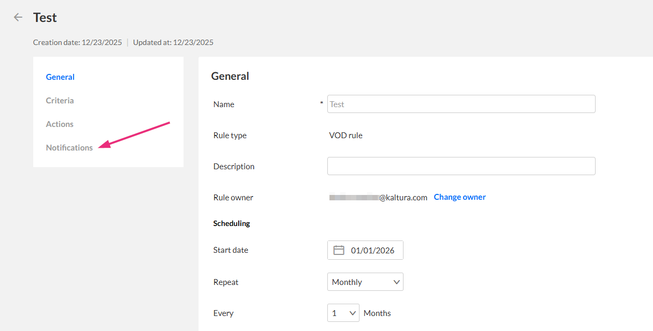
Task: Go back using the arrow beside Test
Action: [18, 17]
